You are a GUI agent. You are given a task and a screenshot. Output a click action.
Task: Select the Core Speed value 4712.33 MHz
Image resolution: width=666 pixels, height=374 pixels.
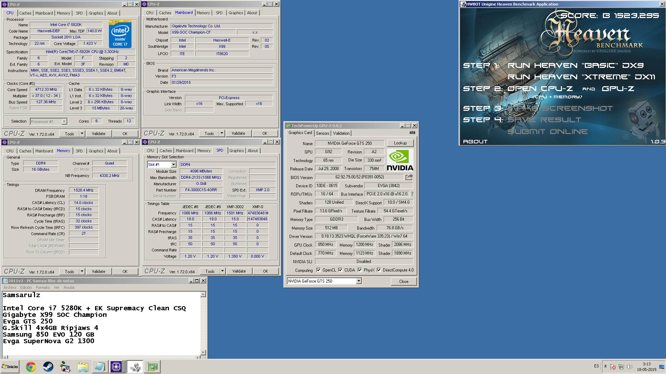coord(46,90)
